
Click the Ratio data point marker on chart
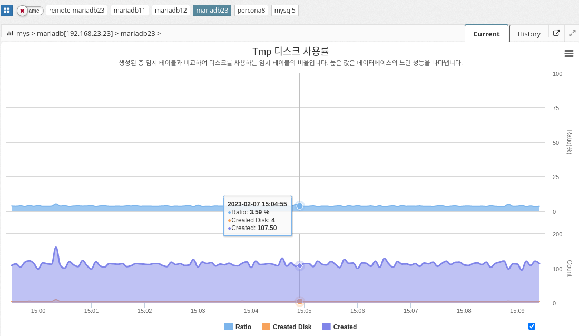tap(300, 206)
